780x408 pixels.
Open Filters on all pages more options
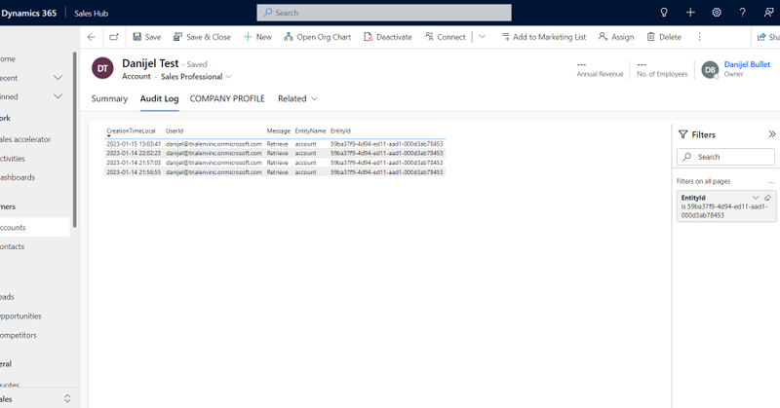coord(771,182)
